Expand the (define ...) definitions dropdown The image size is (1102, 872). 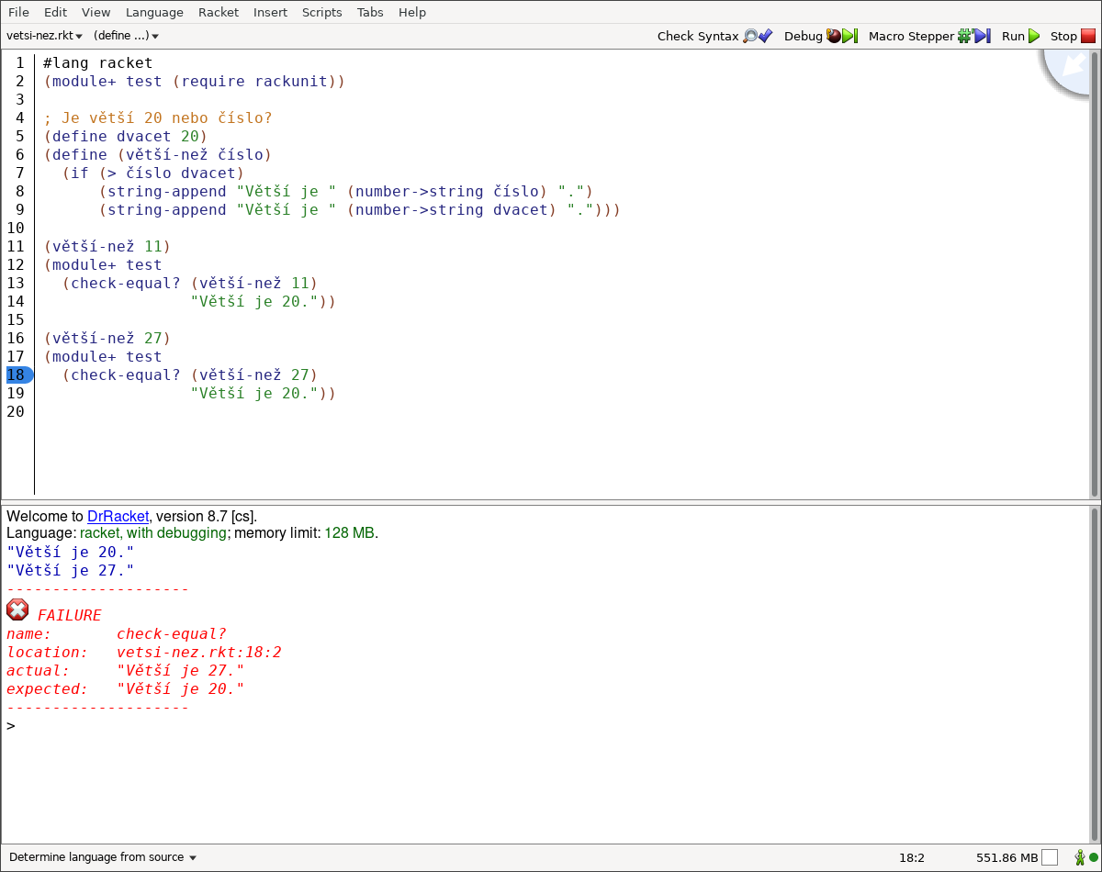[126, 36]
